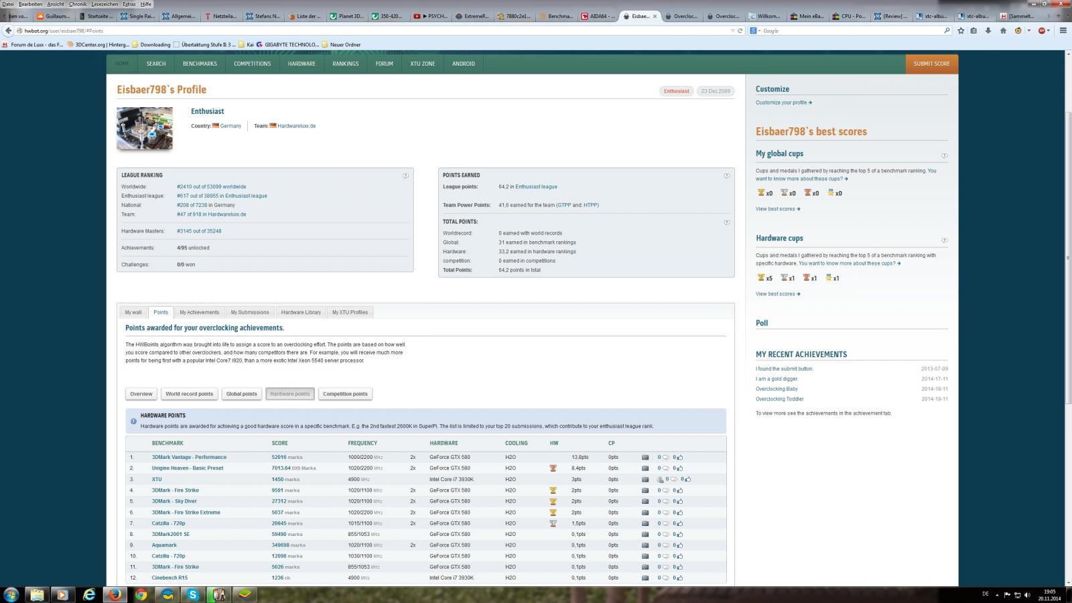
Task: Open XTU ZONE in the site navigation
Action: point(423,64)
